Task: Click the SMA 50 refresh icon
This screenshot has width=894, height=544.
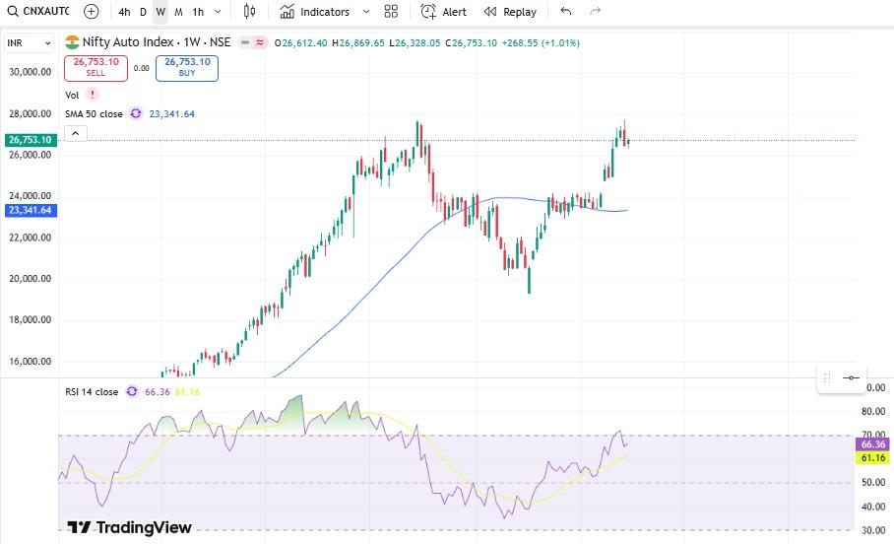Action: (x=136, y=113)
